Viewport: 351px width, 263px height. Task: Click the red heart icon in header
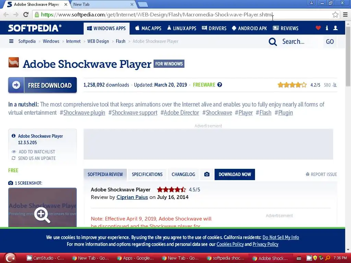[318, 28]
